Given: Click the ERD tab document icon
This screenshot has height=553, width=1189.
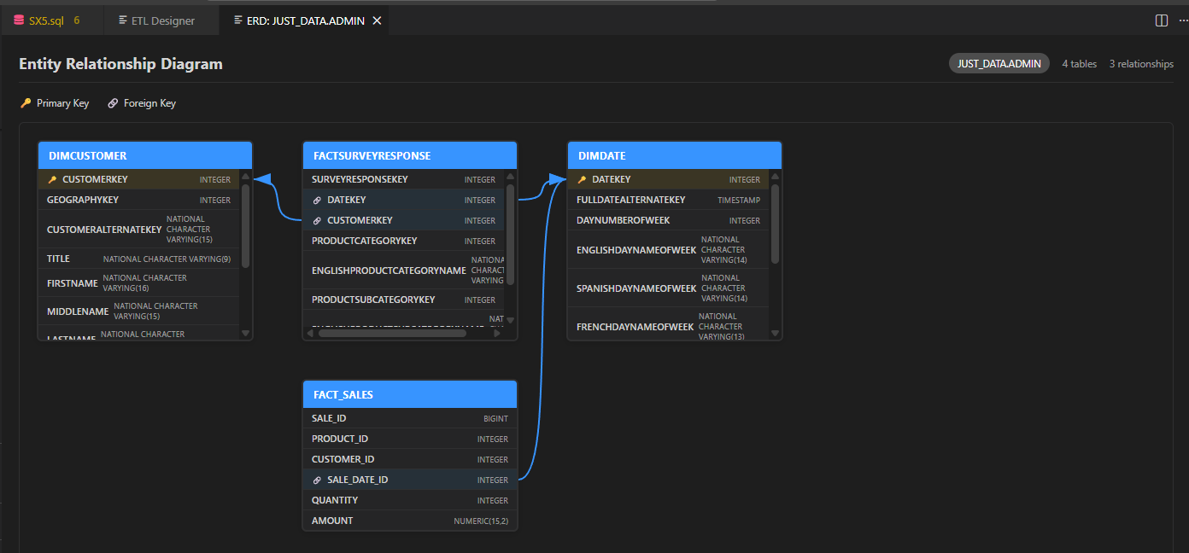Looking at the screenshot, I should (237, 20).
